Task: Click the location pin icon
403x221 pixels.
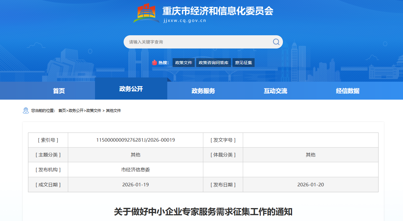Action: [26, 110]
